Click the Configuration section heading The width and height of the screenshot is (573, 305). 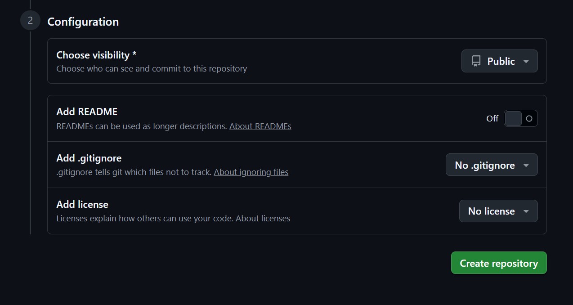(x=83, y=21)
